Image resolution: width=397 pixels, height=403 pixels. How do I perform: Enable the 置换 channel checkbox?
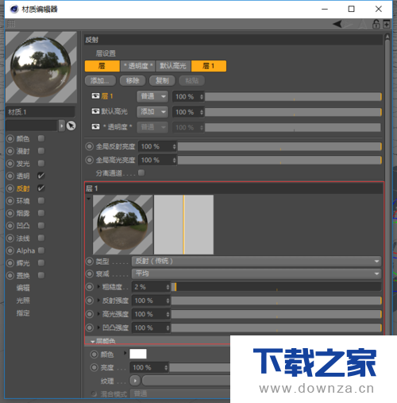(x=41, y=275)
